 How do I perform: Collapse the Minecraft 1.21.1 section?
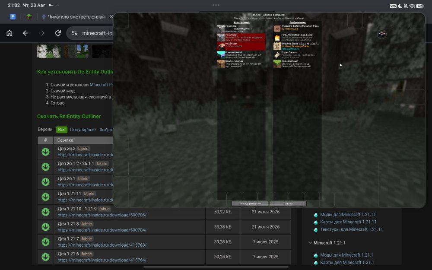pyautogui.click(x=310, y=243)
